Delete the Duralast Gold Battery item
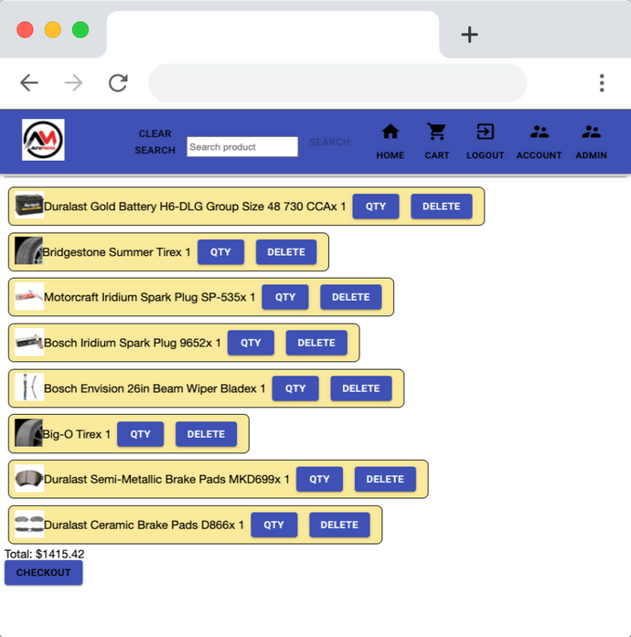This screenshot has height=637, width=631. tap(441, 207)
